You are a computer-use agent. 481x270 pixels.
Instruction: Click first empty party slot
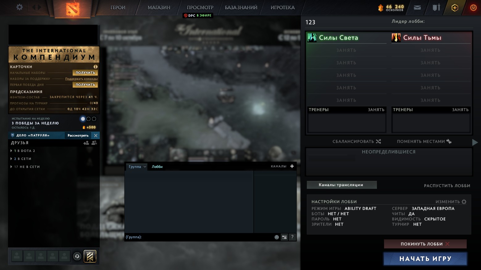[x=17, y=256]
